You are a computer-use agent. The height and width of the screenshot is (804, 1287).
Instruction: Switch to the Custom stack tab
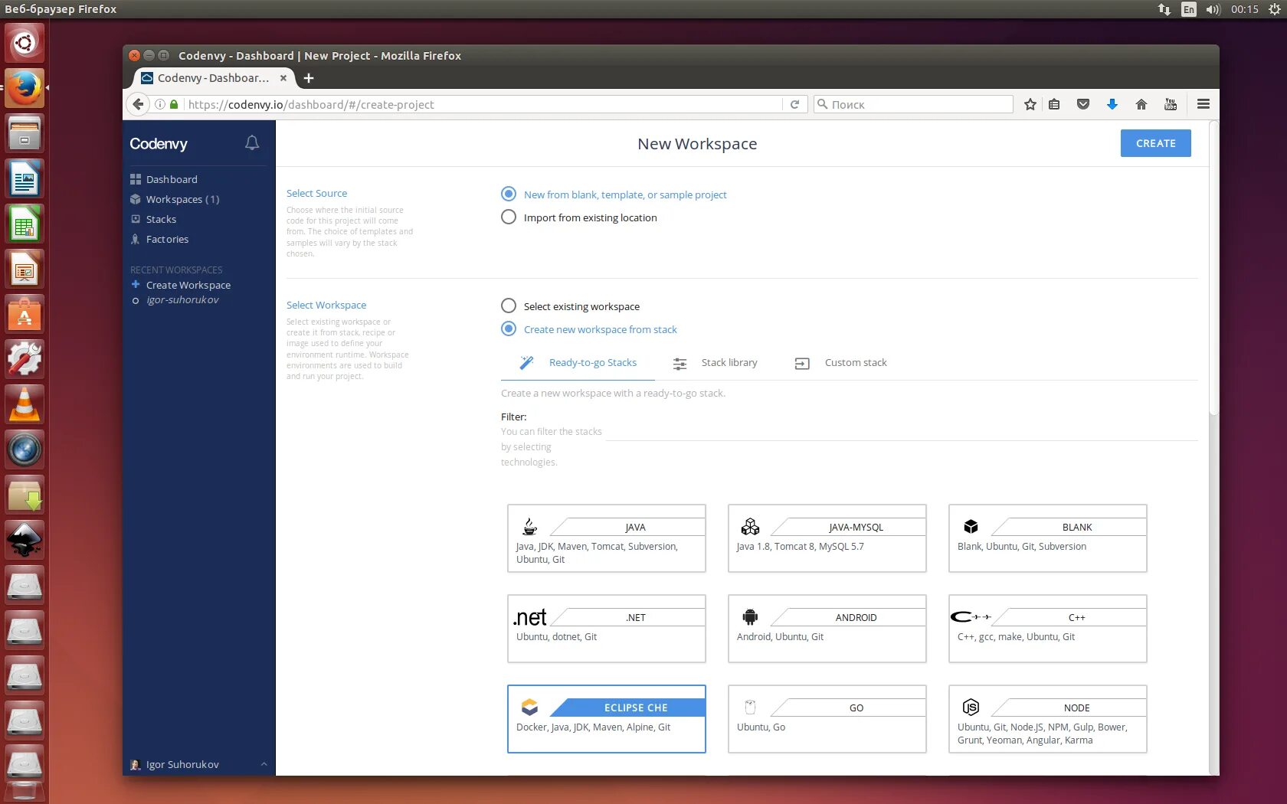(841, 363)
